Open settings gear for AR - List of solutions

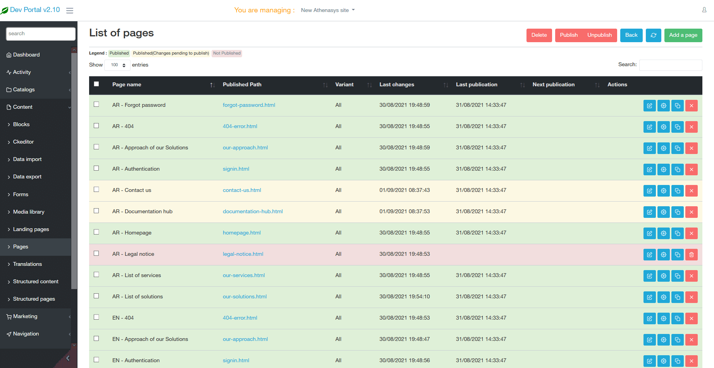click(x=663, y=297)
